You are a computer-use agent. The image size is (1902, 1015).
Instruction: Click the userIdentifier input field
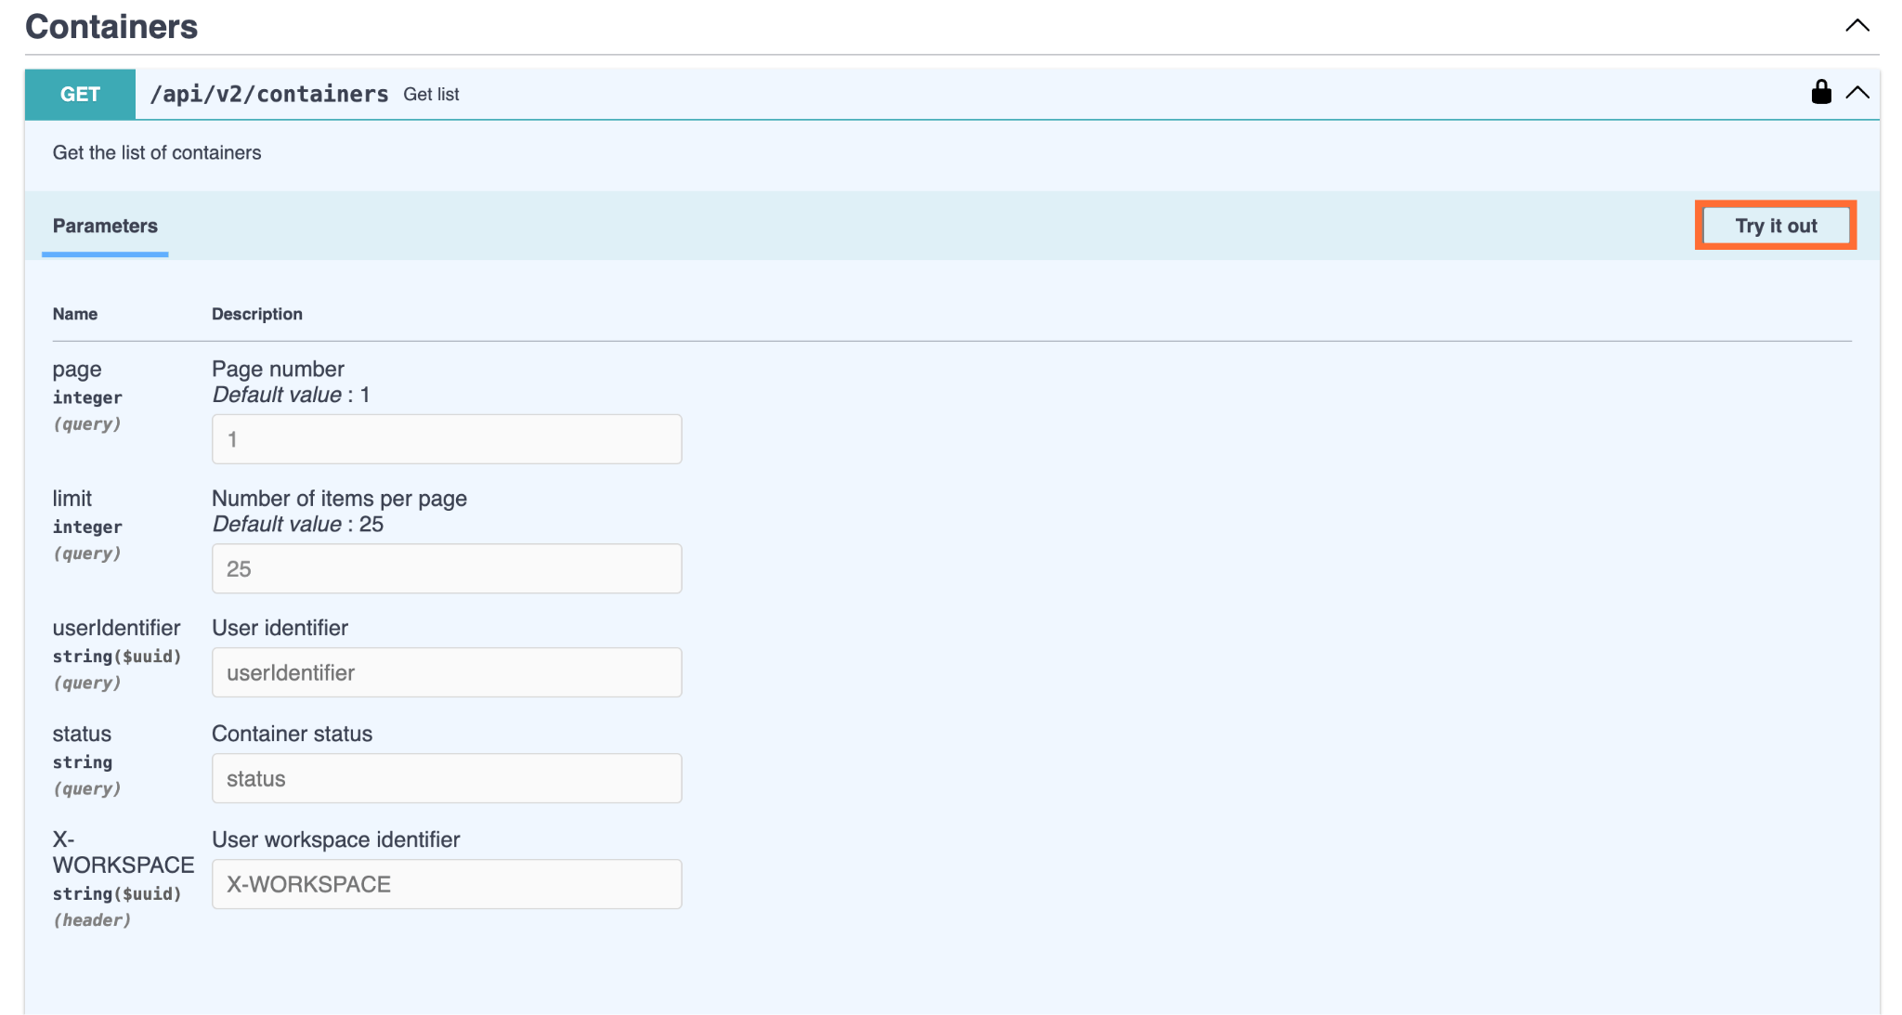(447, 672)
